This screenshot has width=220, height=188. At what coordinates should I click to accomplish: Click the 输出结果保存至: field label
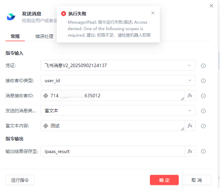[22, 151]
